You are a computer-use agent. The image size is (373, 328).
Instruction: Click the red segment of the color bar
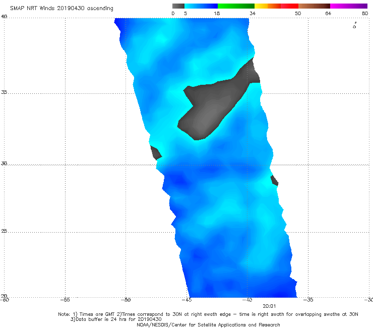[289, 6]
